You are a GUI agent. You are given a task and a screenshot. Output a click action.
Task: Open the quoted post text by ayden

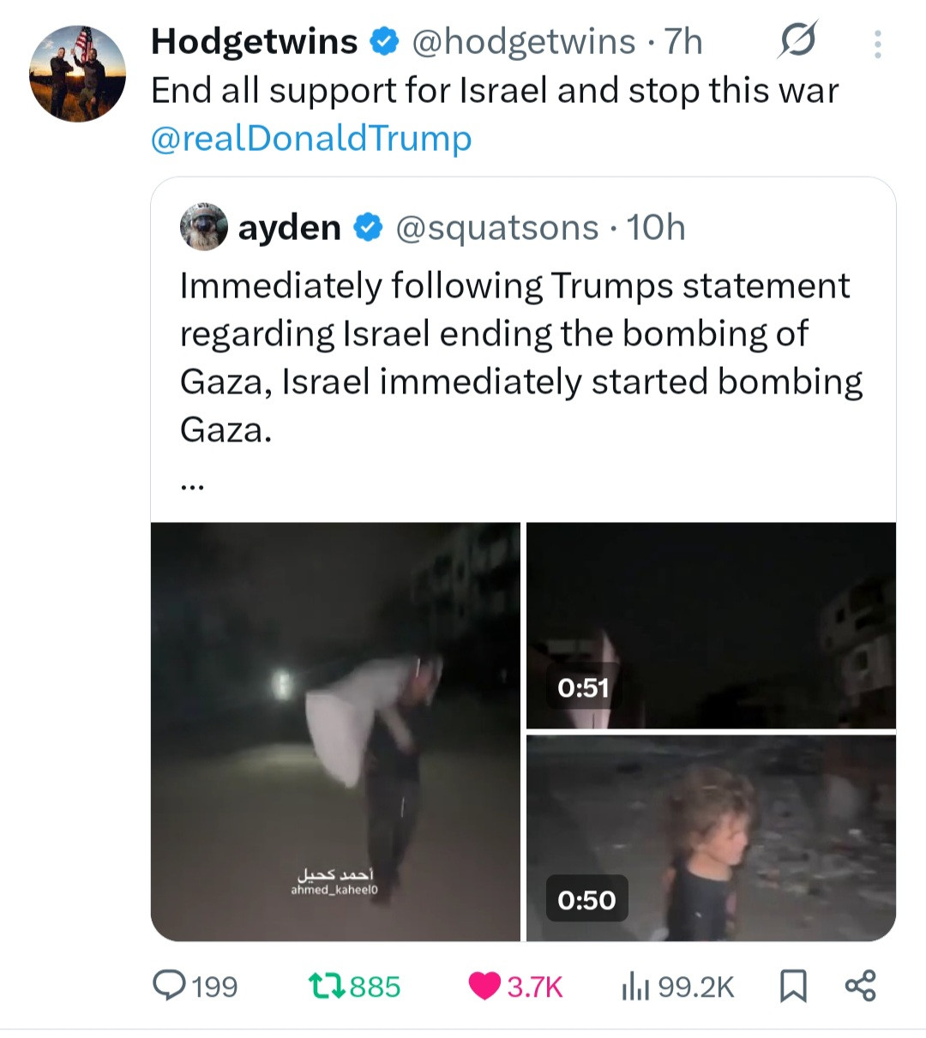coord(521,357)
